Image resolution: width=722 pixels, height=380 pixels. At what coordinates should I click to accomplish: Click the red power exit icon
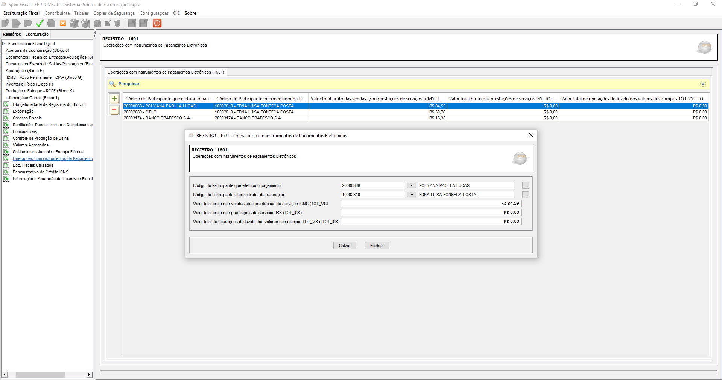tap(157, 23)
